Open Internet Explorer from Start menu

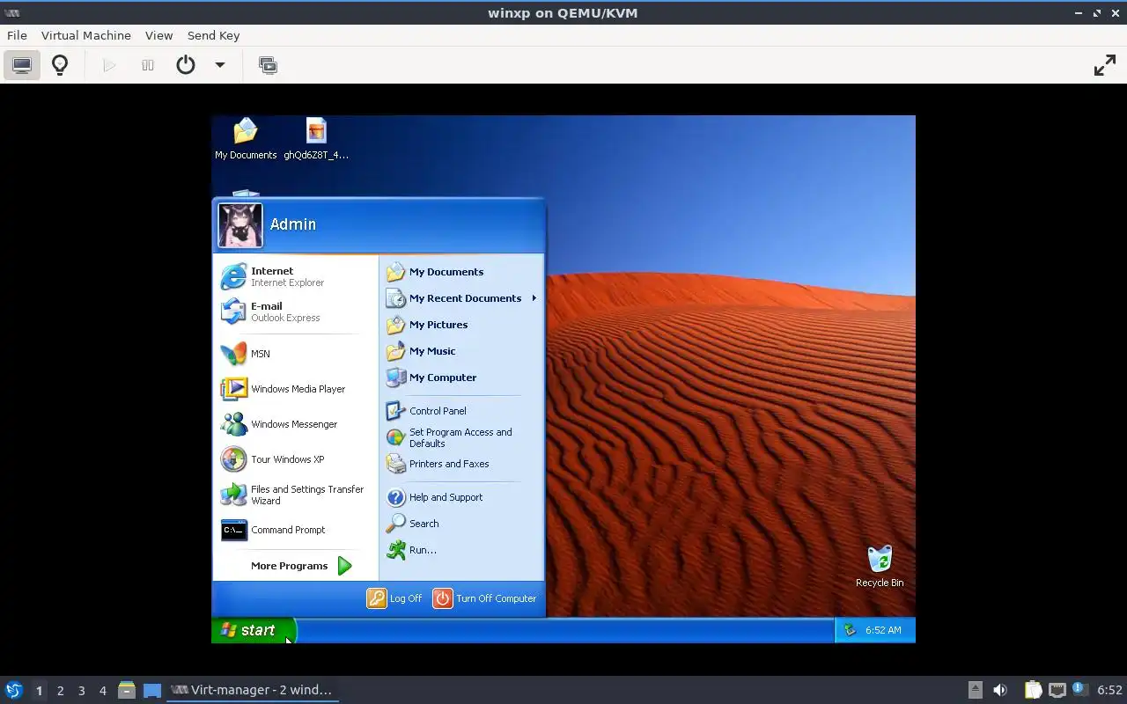[x=295, y=276]
